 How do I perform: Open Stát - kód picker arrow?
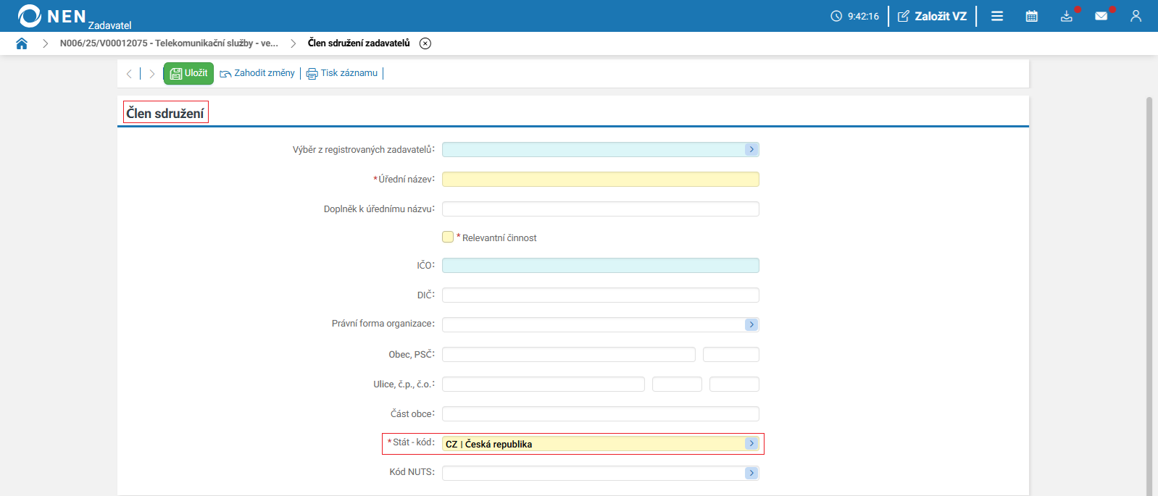pos(751,443)
